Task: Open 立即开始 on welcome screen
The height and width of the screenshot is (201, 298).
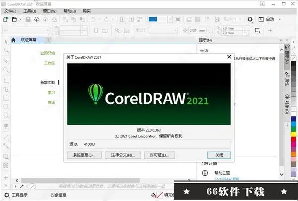Action: 48,53
